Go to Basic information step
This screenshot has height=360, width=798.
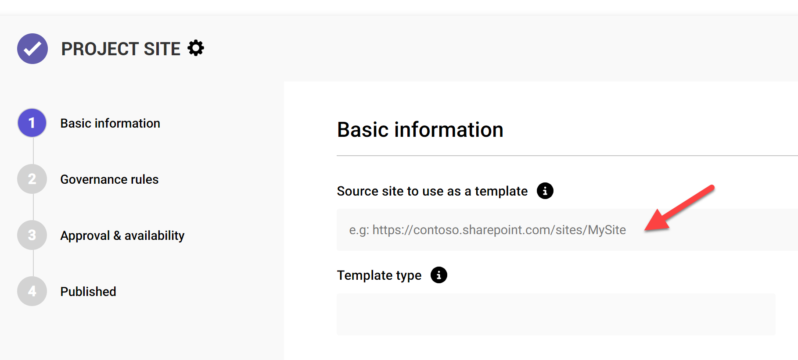110,123
